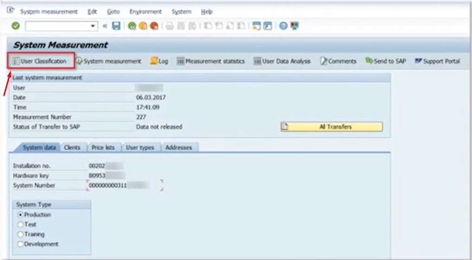Click the date value 06.03.2017
Viewport: 472px width, 260px height.
pyautogui.click(x=151, y=97)
